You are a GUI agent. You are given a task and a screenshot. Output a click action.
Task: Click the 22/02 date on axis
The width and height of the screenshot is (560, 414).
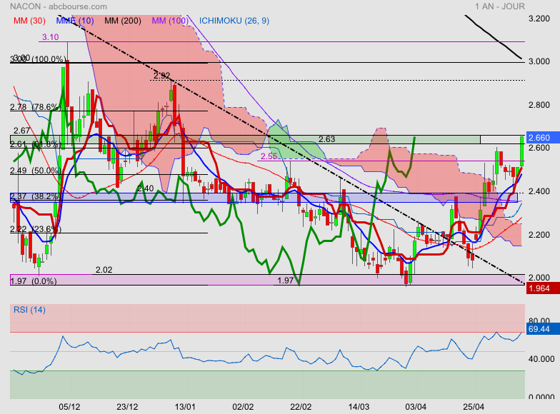pos(301,407)
